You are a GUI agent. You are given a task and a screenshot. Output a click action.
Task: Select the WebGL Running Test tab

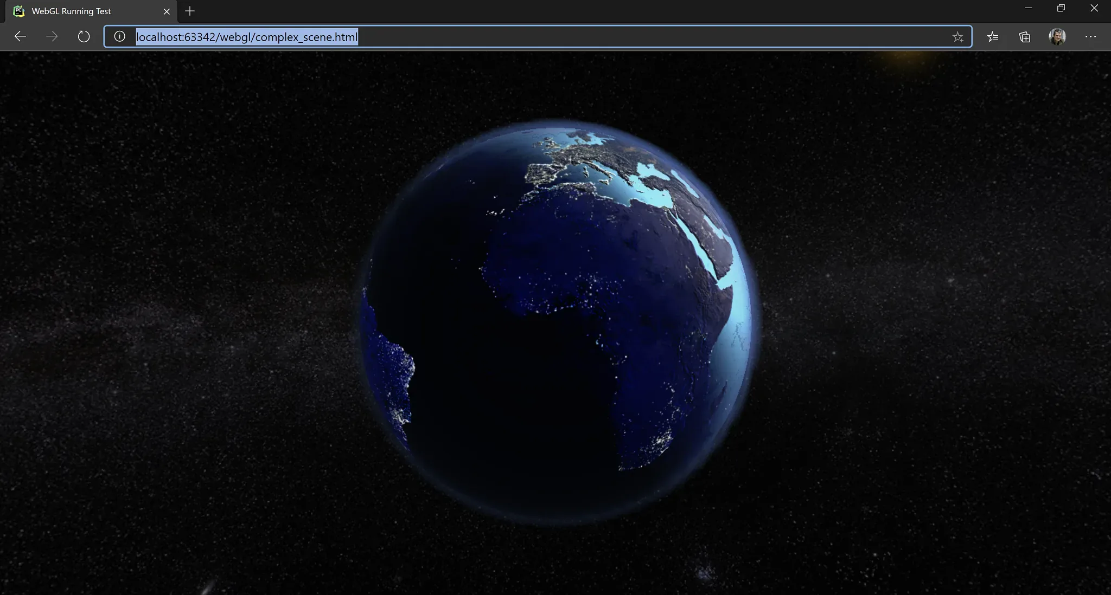(x=92, y=11)
